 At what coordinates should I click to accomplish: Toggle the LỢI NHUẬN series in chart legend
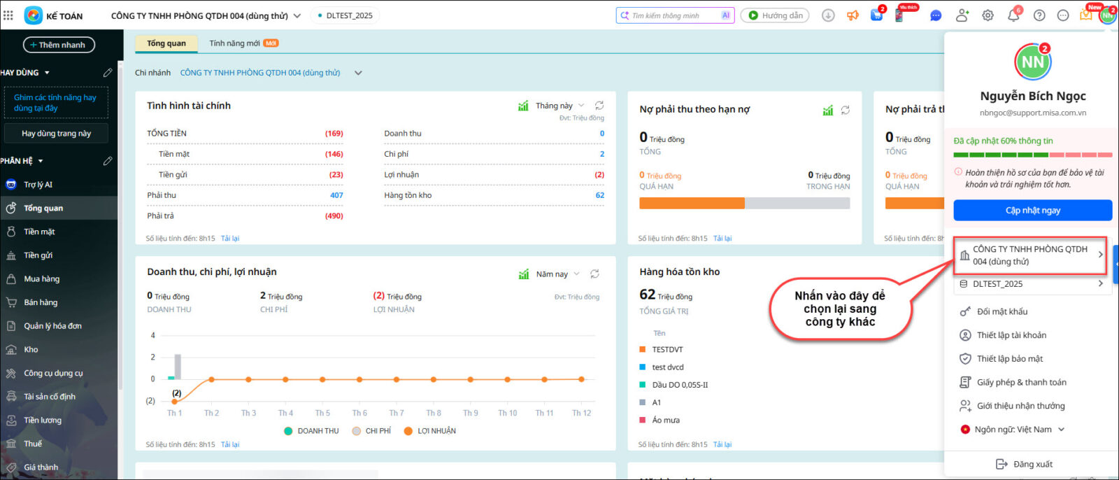(x=429, y=431)
